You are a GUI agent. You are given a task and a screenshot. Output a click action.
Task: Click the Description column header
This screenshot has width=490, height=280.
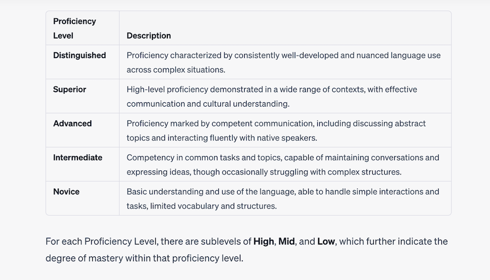(149, 36)
